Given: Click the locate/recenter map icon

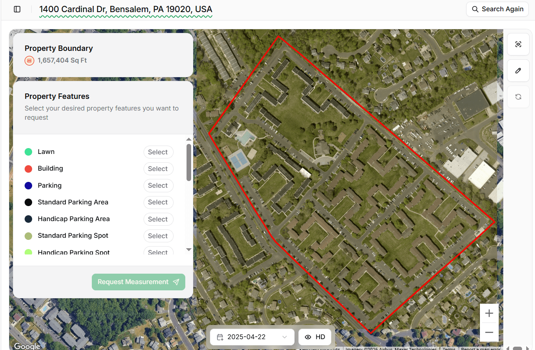Looking at the screenshot, I should pyautogui.click(x=518, y=44).
